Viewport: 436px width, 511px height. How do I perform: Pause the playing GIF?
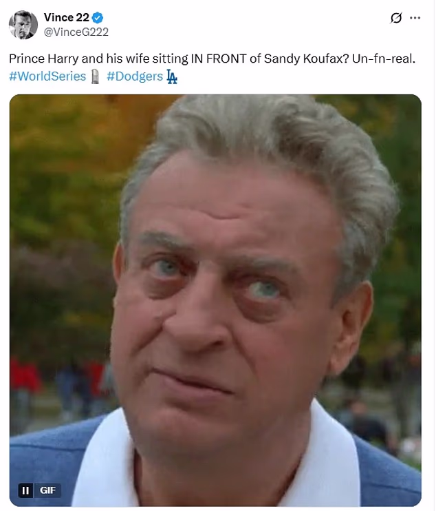tap(25, 490)
